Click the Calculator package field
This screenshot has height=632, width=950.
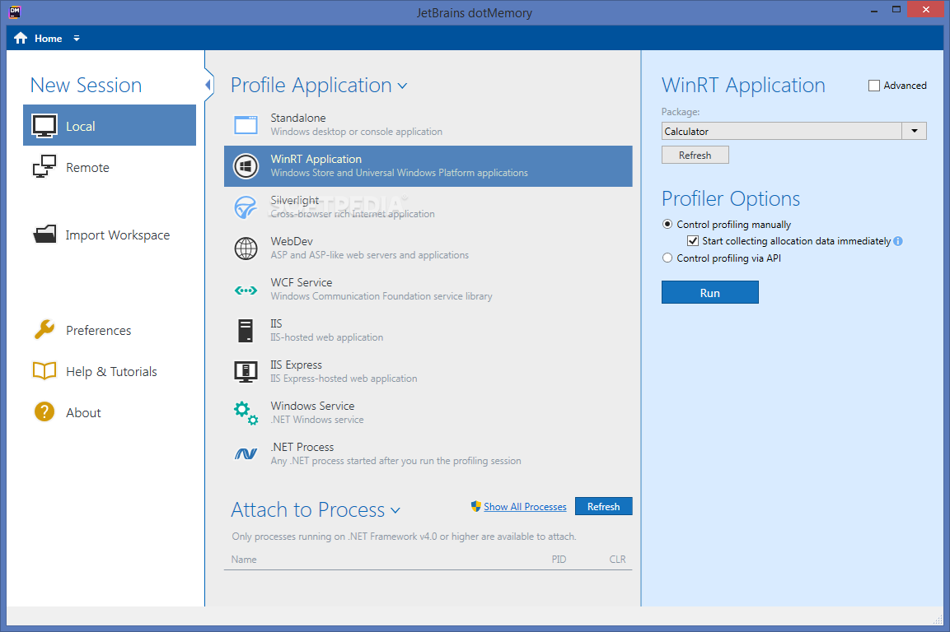click(x=782, y=131)
